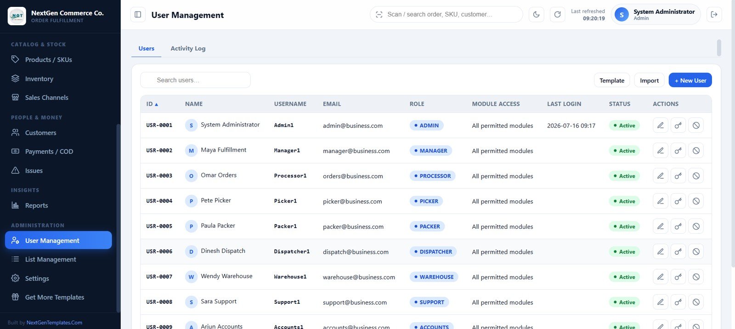The width and height of the screenshot is (735, 329).
Task: Edit Omar Orders with pencil icon
Action: pos(660,176)
